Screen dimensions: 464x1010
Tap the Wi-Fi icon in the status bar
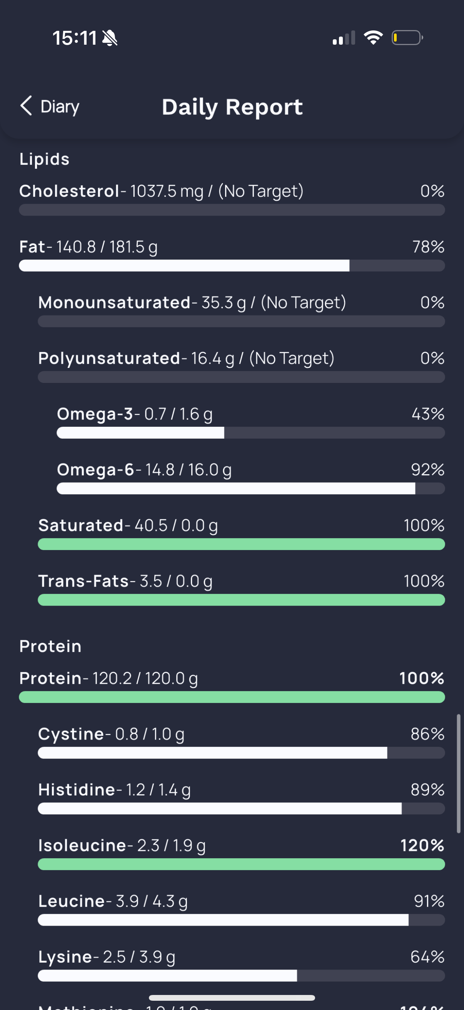tap(373, 38)
